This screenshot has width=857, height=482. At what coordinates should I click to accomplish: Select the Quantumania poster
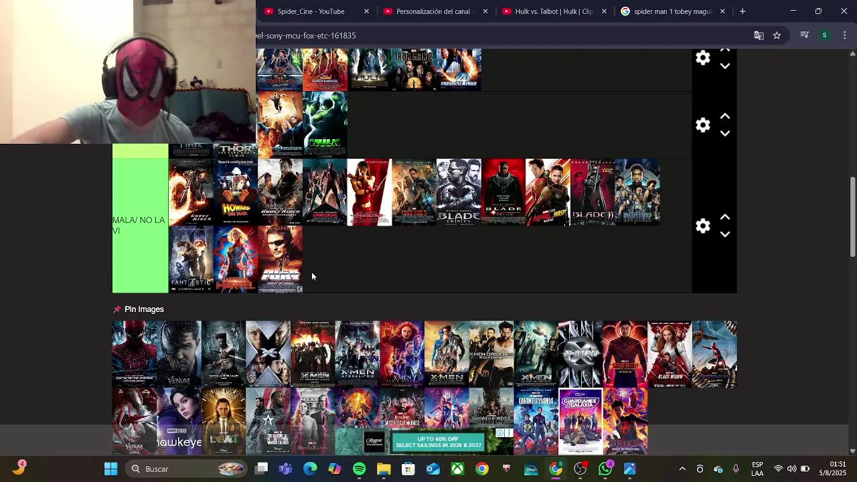[x=536, y=420]
